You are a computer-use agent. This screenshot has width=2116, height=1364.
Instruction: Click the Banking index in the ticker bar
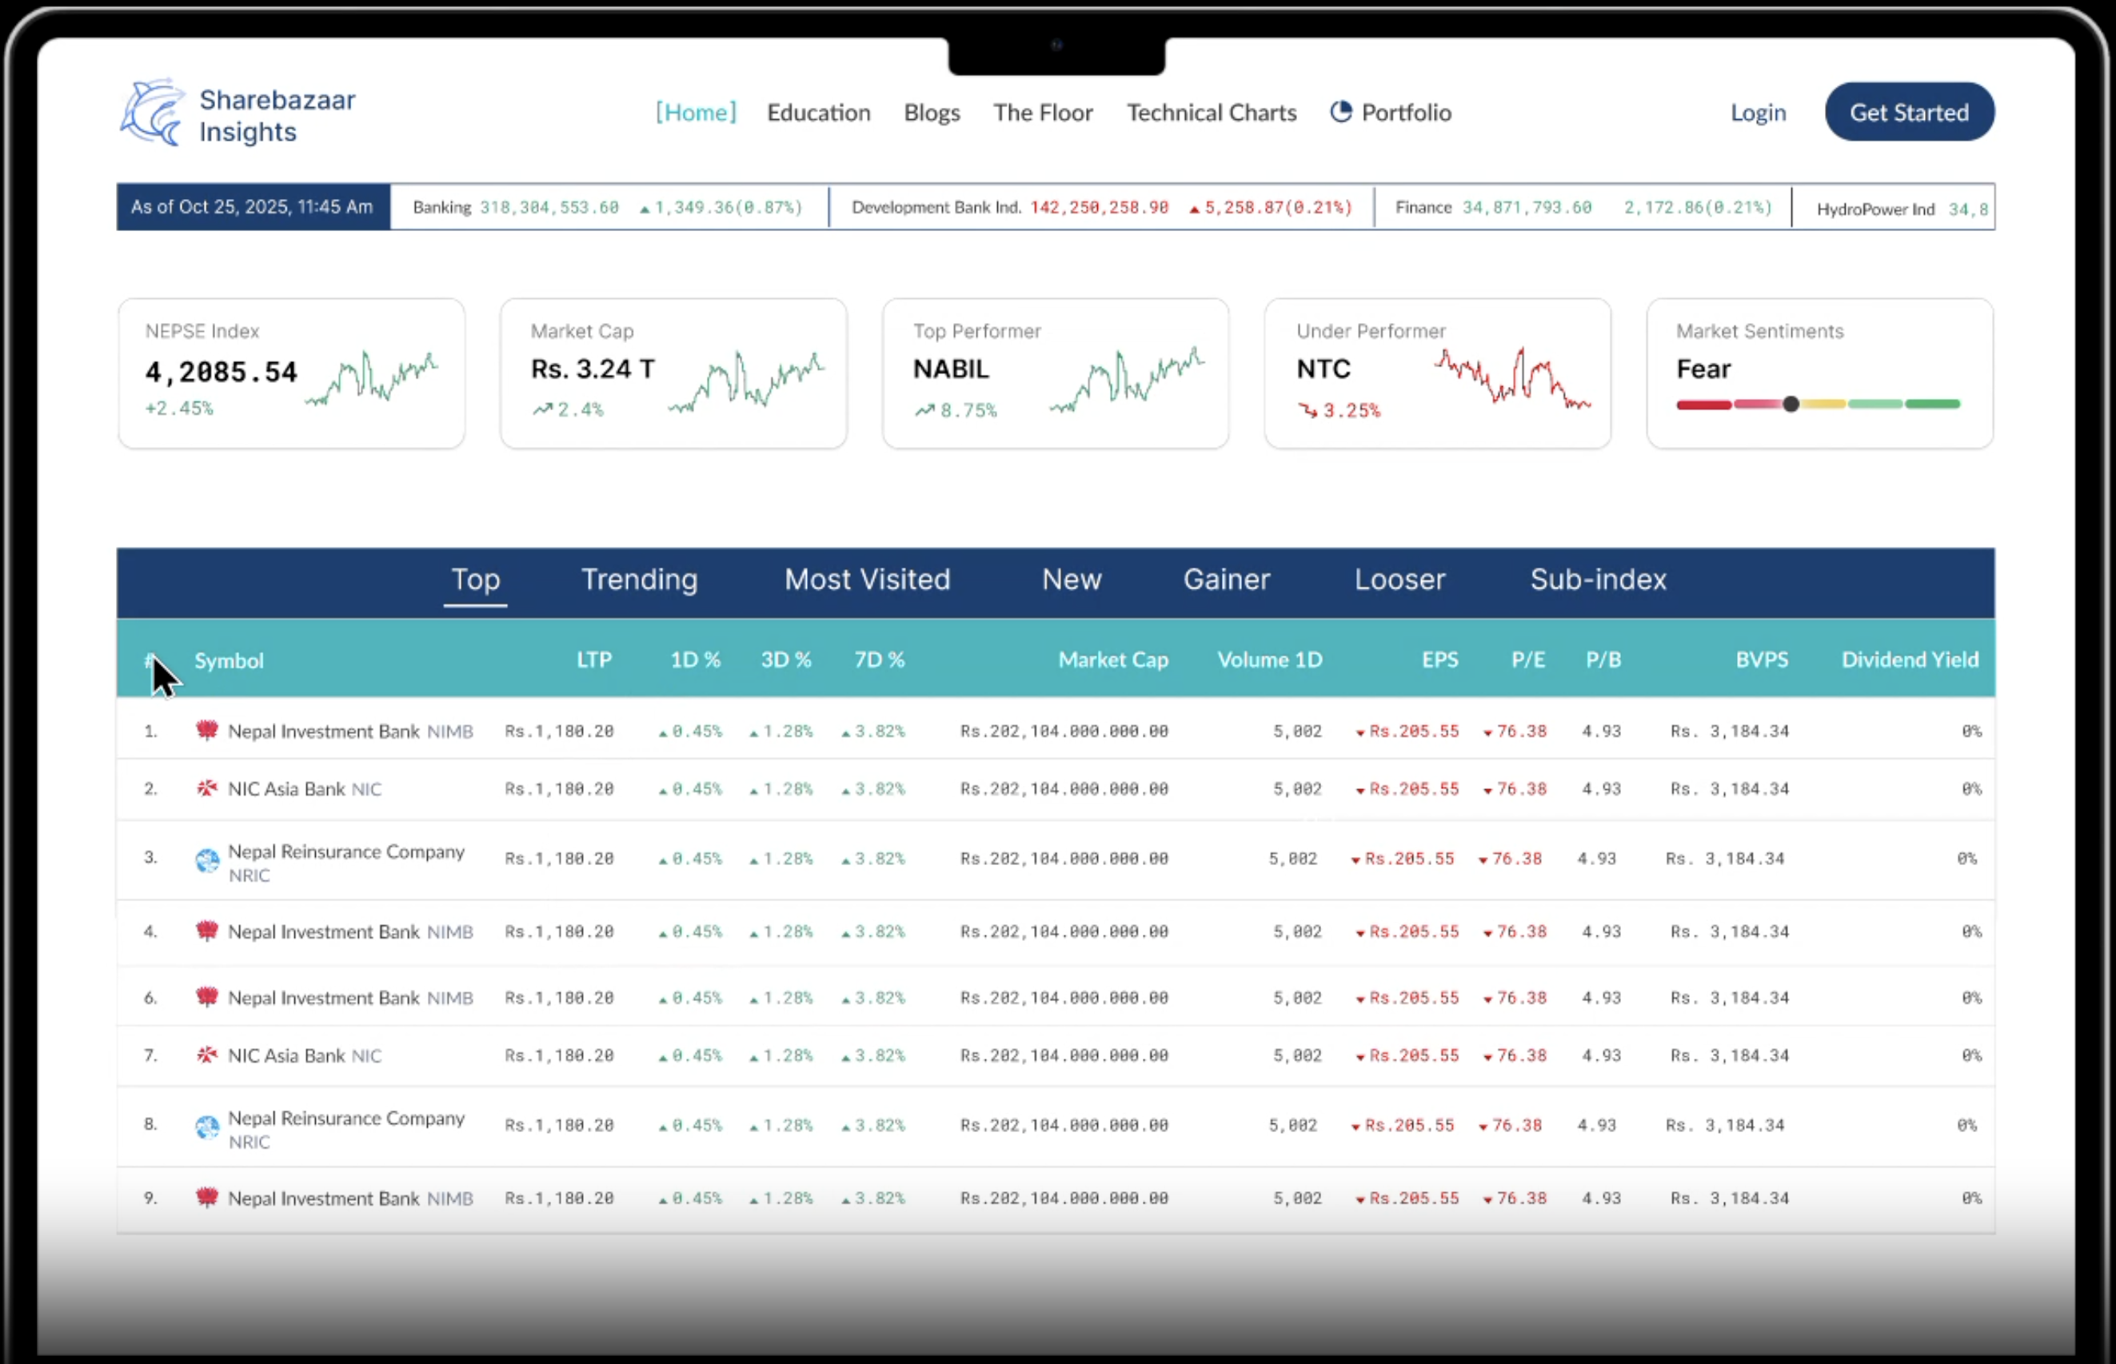(x=443, y=207)
